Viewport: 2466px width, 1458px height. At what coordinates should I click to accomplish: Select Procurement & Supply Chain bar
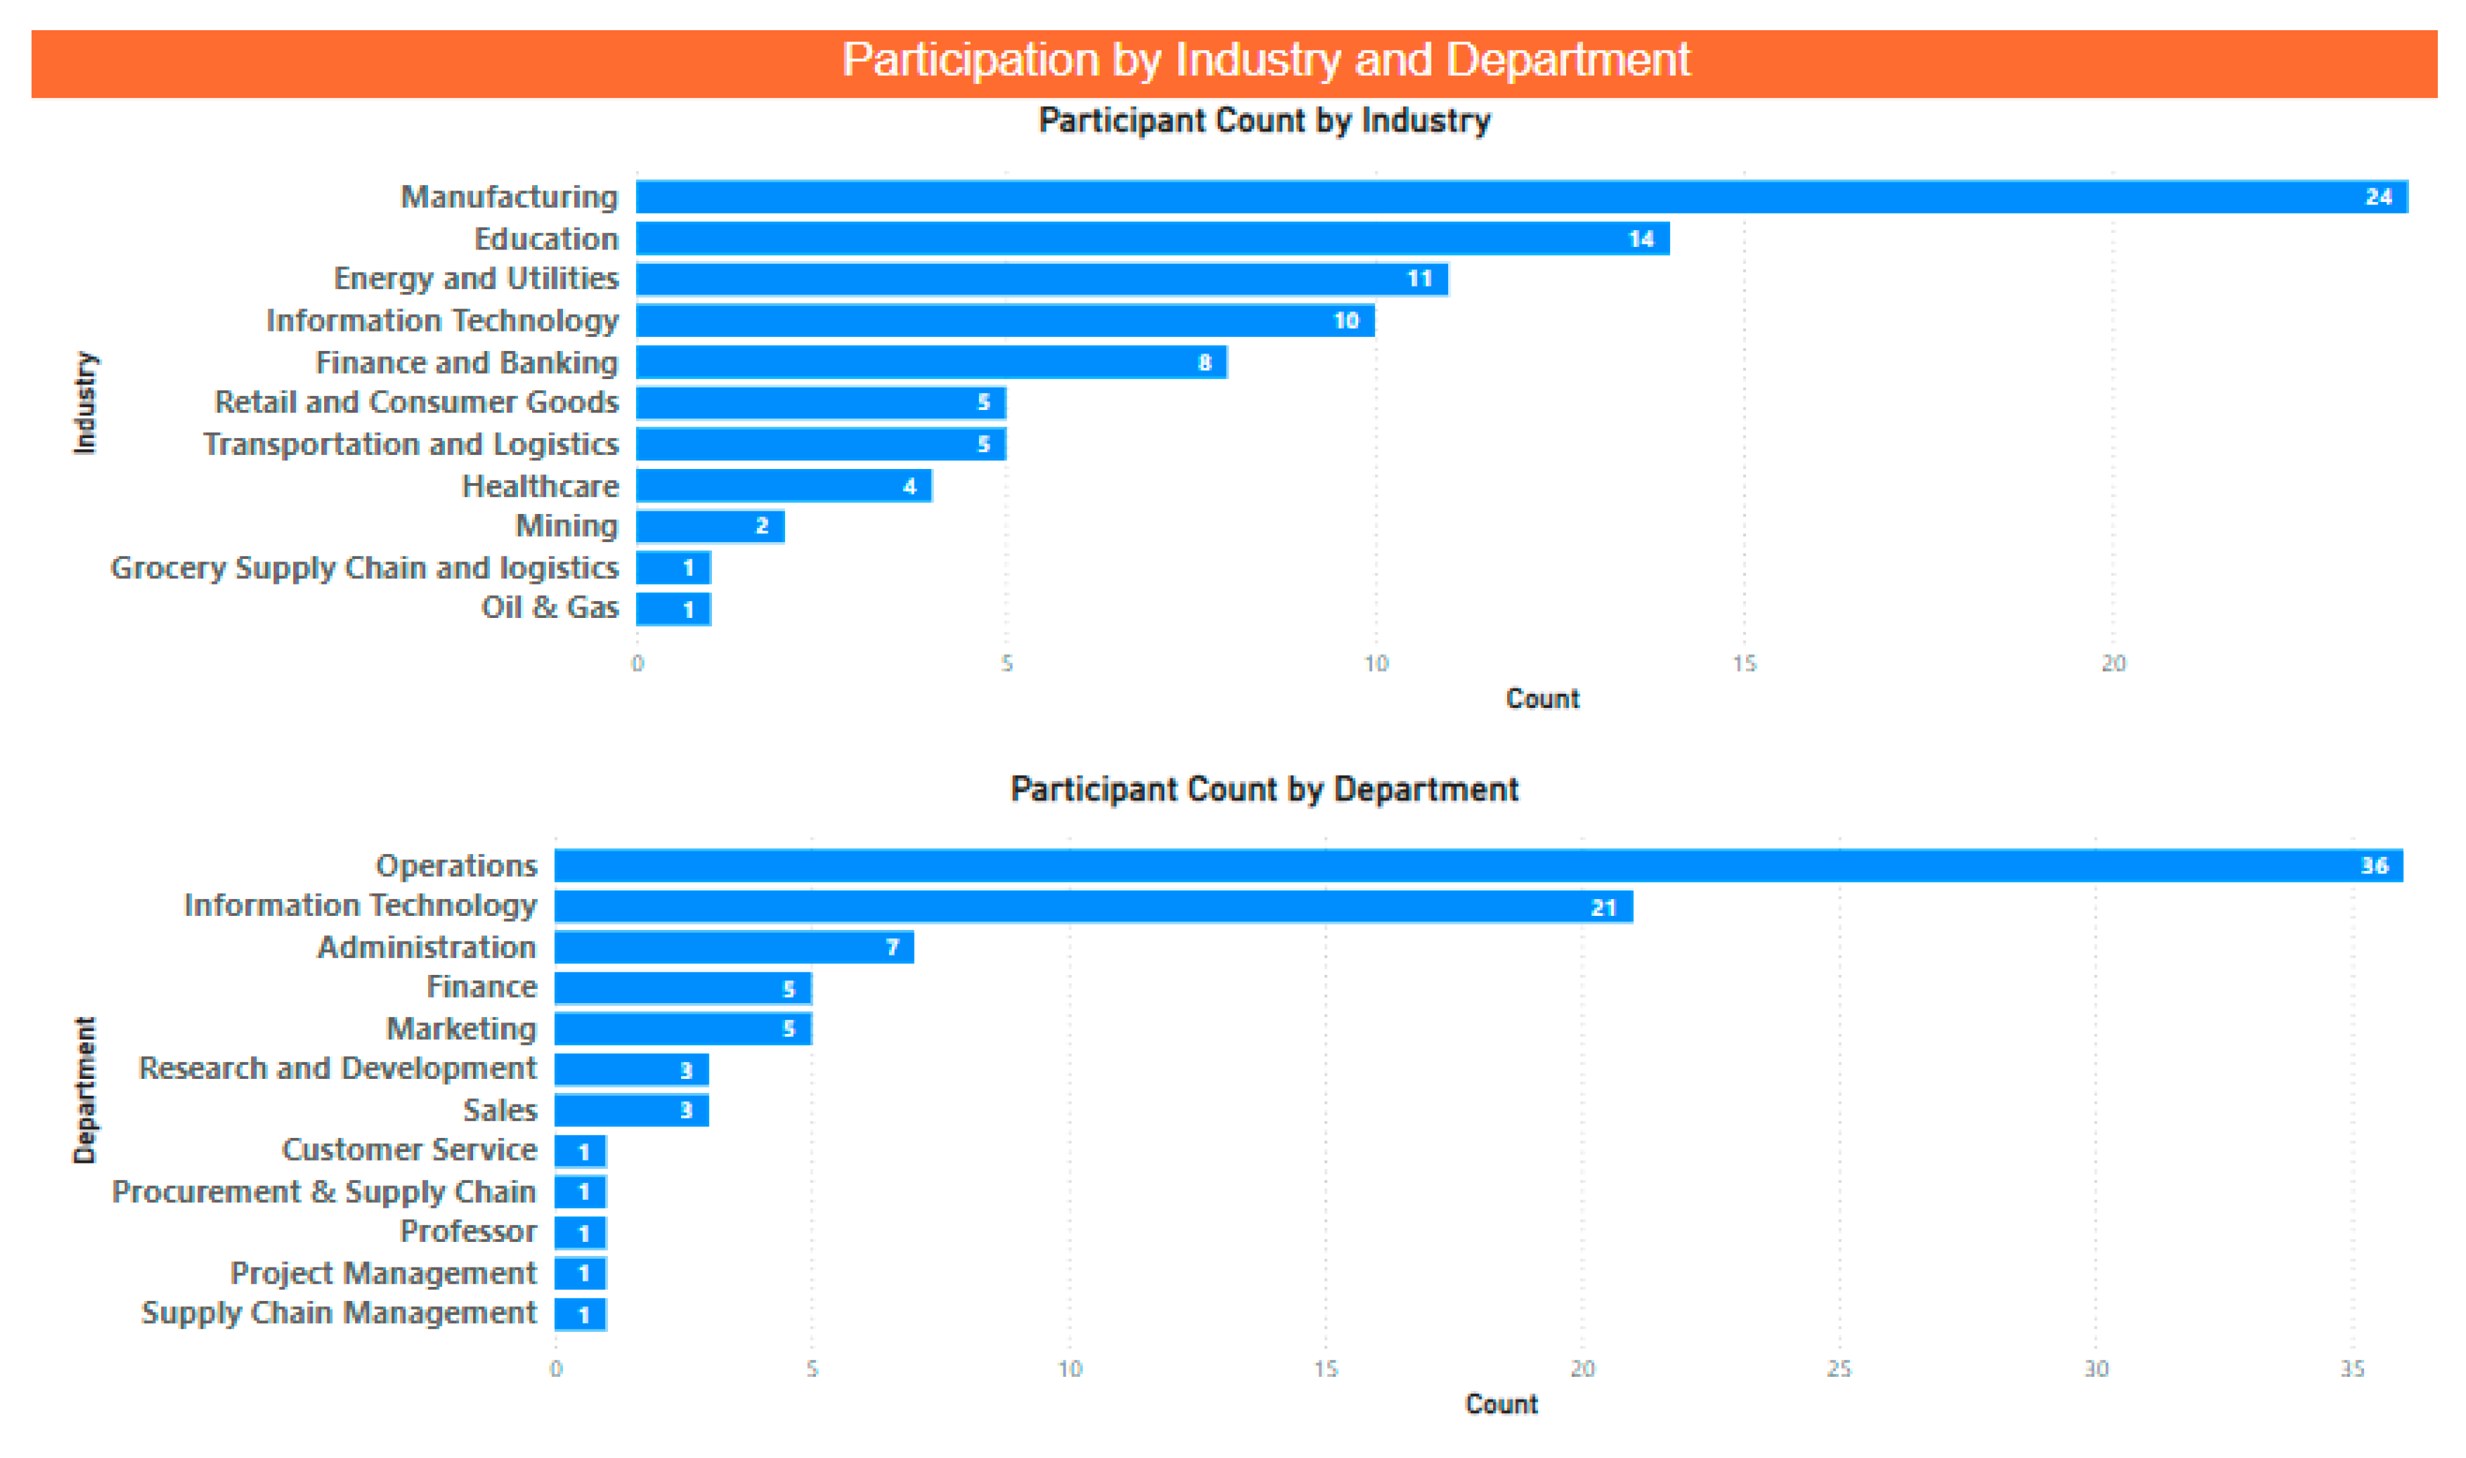click(x=580, y=1192)
